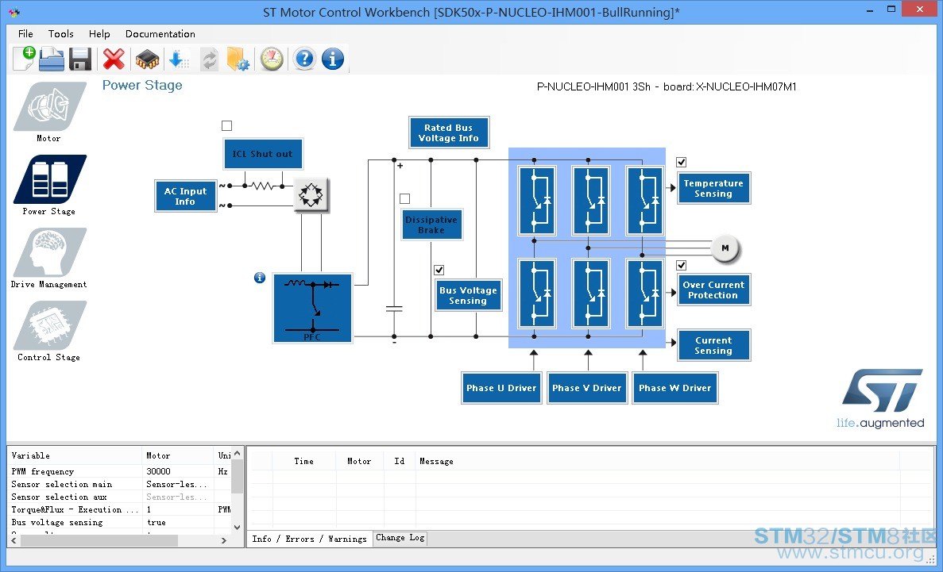Select the top-left high-side switch block

pyautogui.click(x=536, y=201)
